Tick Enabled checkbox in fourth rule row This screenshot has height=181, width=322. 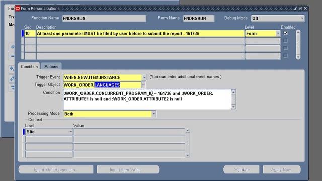click(x=285, y=56)
